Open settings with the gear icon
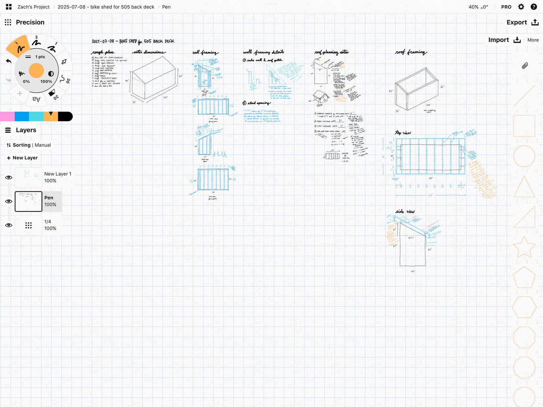 [521, 7]
